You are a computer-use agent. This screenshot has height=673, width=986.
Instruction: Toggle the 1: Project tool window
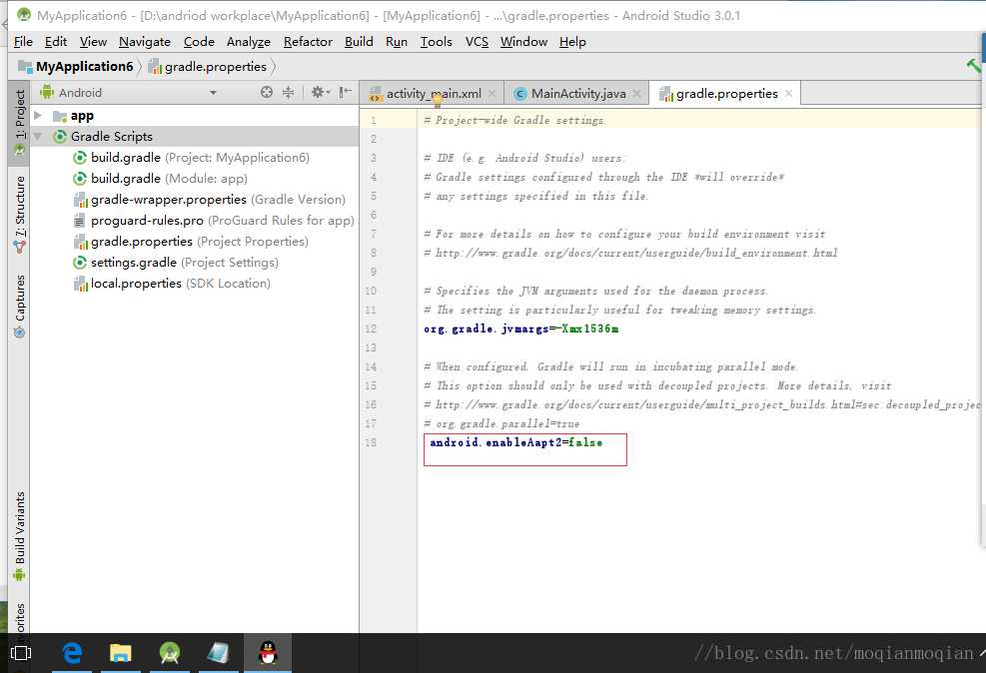(20, 123)
